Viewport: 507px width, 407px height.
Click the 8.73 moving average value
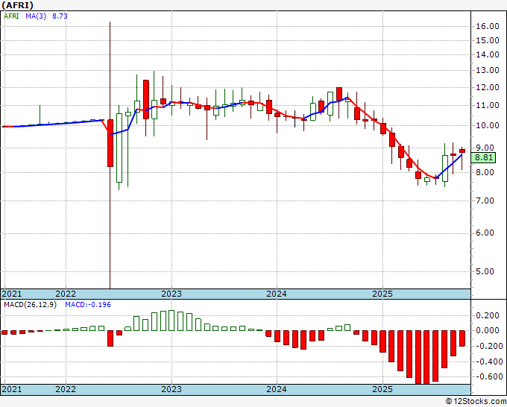(x=60, y=16)
